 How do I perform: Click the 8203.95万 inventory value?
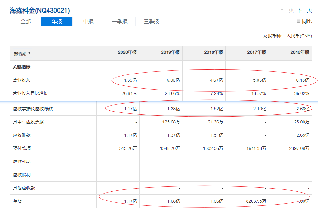[x=256, y=201]
